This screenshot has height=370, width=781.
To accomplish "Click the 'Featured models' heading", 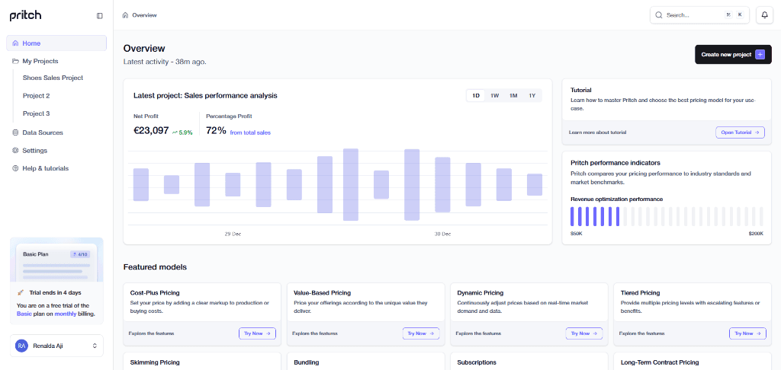I will pos(155,267).
